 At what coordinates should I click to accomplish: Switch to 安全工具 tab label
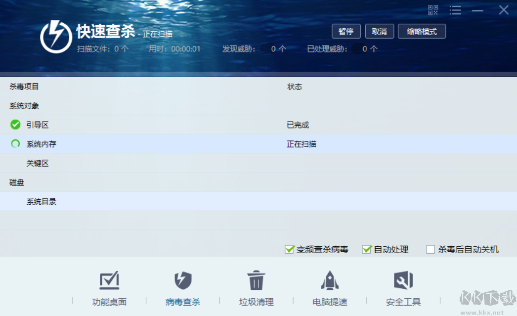pyautogui.click(x=403, y=302)
